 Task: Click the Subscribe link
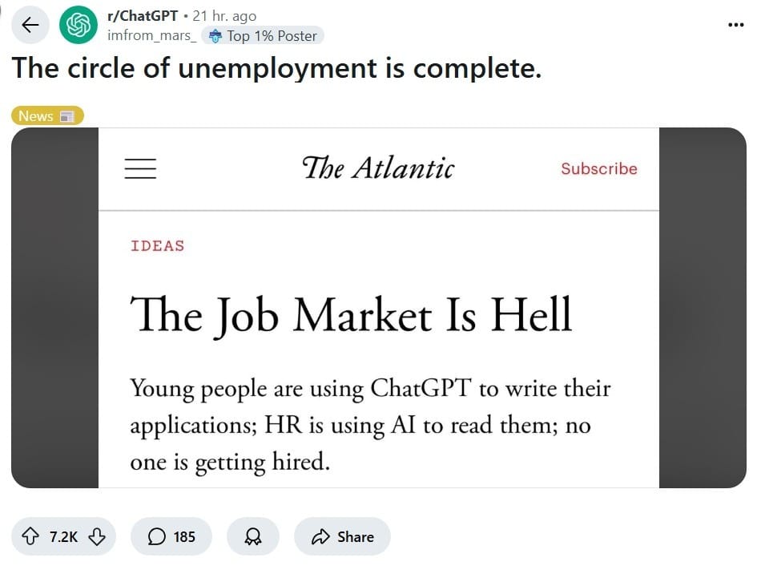(599, 168)
